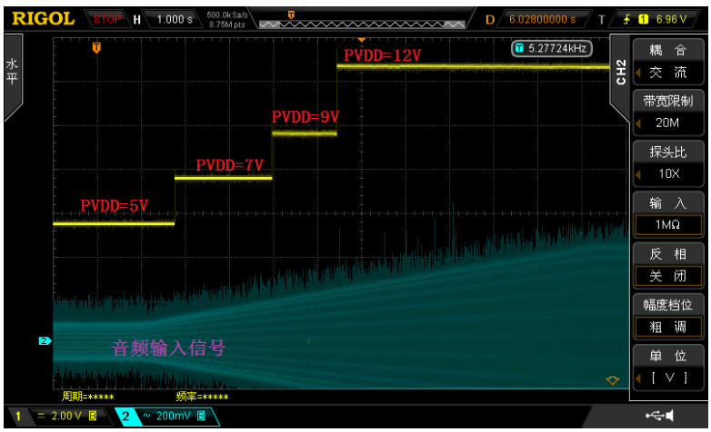Toggle the 反相 关闭 invert setting
This screenshot has height=432, width=711.
coord(668,276)
